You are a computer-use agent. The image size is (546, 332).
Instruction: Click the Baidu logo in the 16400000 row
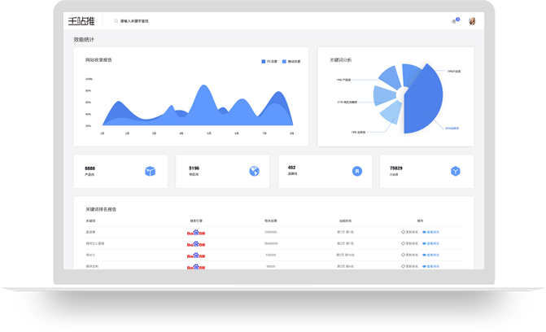[x=196, y=244]
